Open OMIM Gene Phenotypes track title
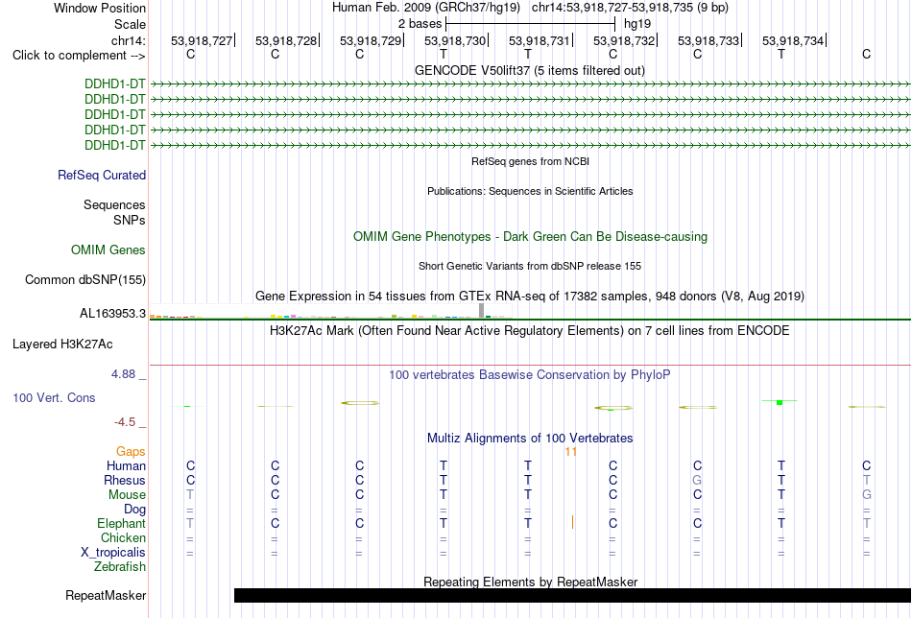 [530, 237]
